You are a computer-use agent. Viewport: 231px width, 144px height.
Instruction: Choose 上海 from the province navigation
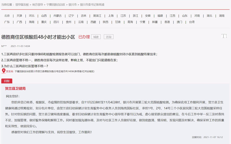(111, 16)
